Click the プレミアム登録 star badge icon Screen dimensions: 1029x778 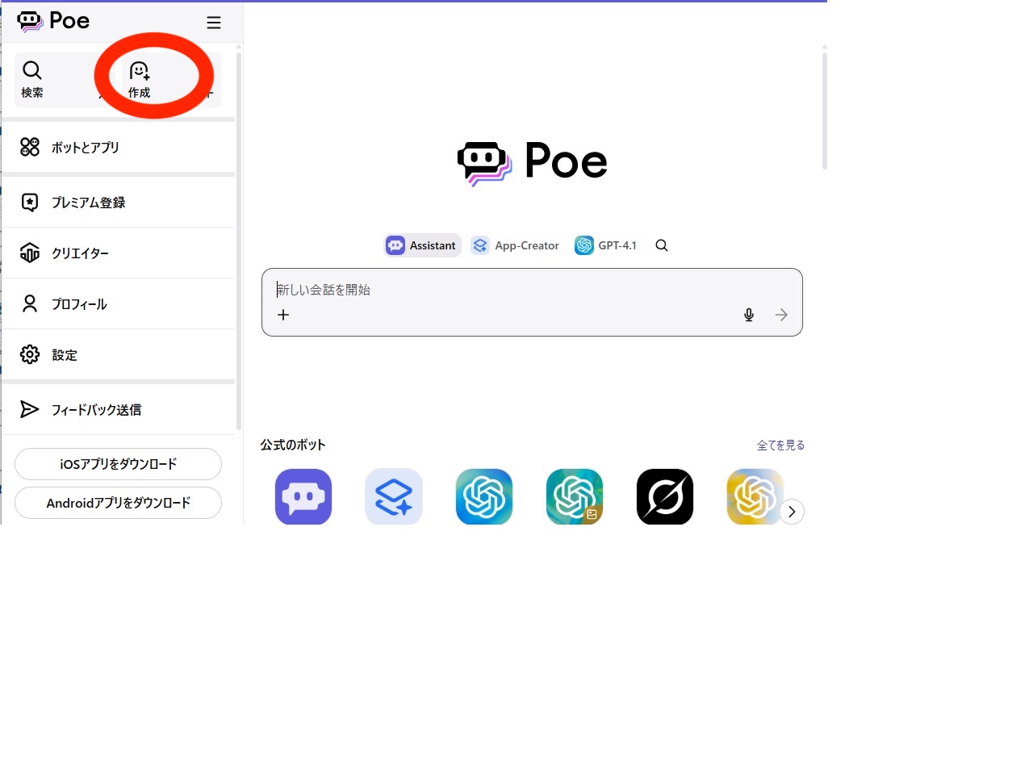point(30,203)
